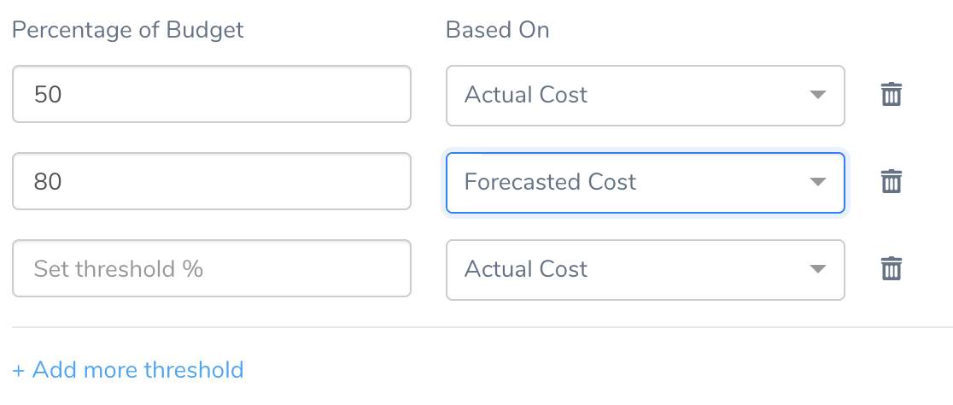
Task: Select the Forecasted Cost text in second row
Action: click(x=550, y=182)
